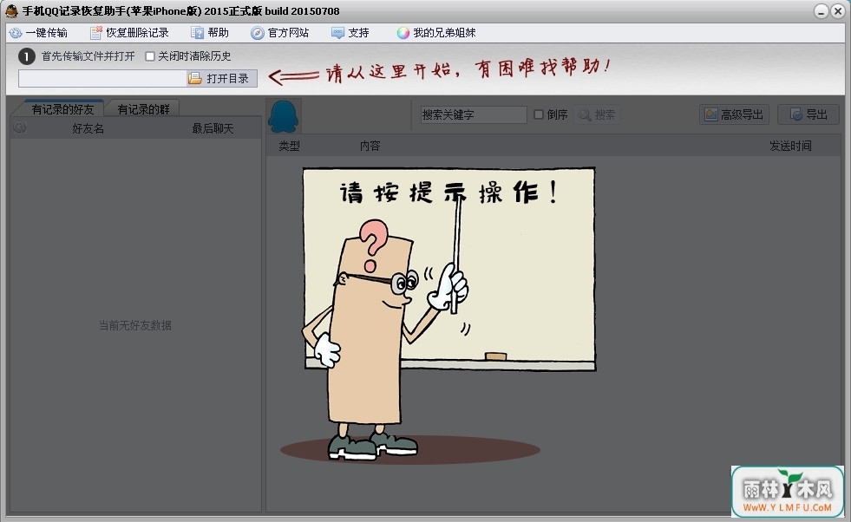This screenshot has width=851, height=522.
Task: Click the 官方网站 compass icon
Action: [x=258, y=33]
